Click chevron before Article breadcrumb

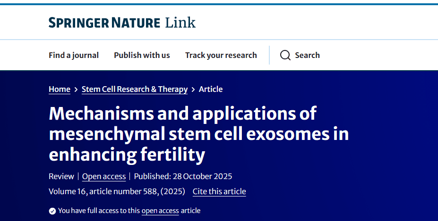pos(193,90)
